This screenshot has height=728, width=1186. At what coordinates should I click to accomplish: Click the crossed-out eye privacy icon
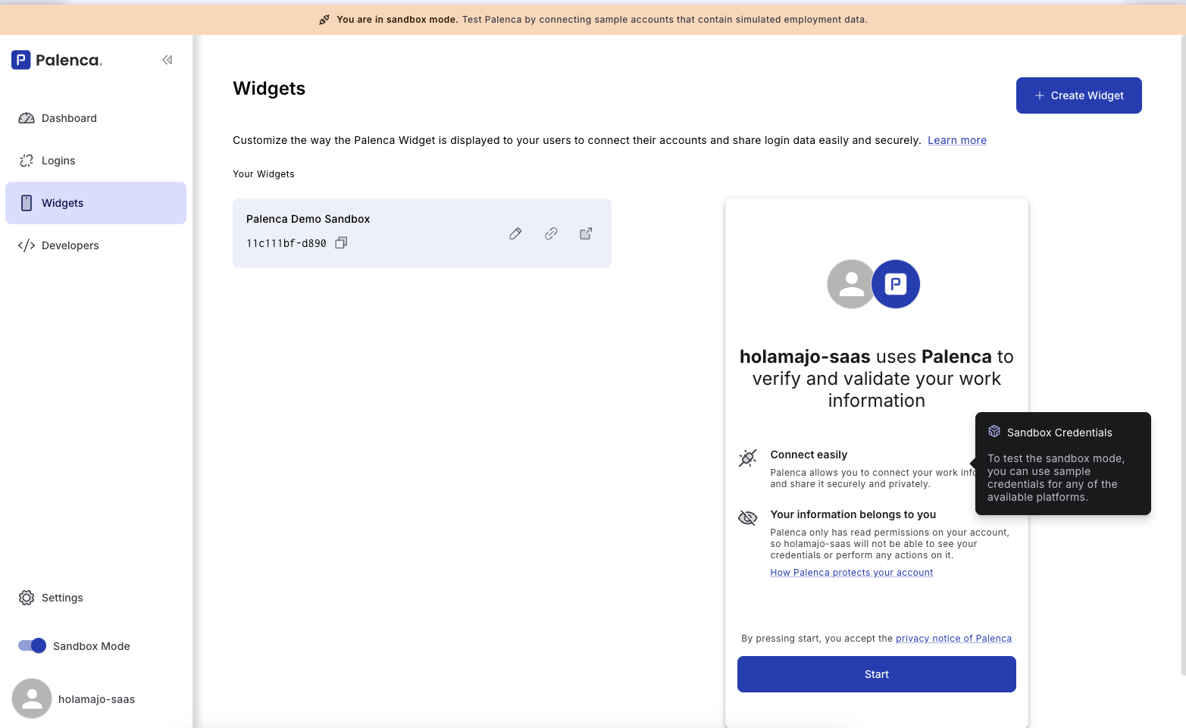747,518
